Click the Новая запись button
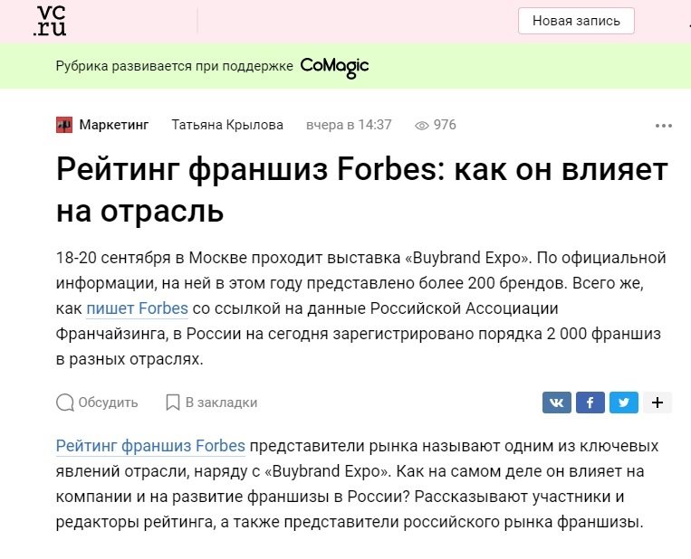This screenshot has width=691, height=559. point(576,21)
